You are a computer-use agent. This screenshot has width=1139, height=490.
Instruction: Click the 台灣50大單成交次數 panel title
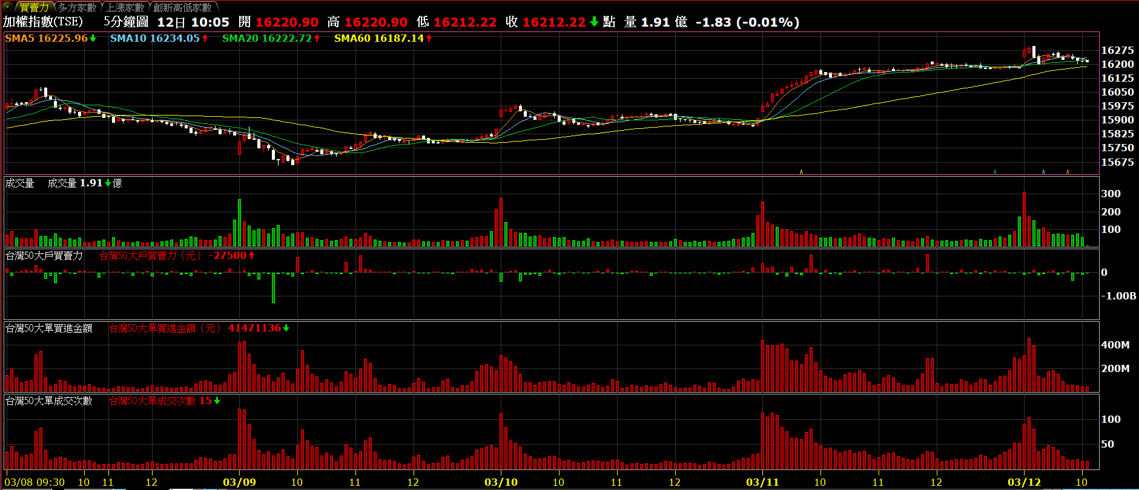(49, 401)
